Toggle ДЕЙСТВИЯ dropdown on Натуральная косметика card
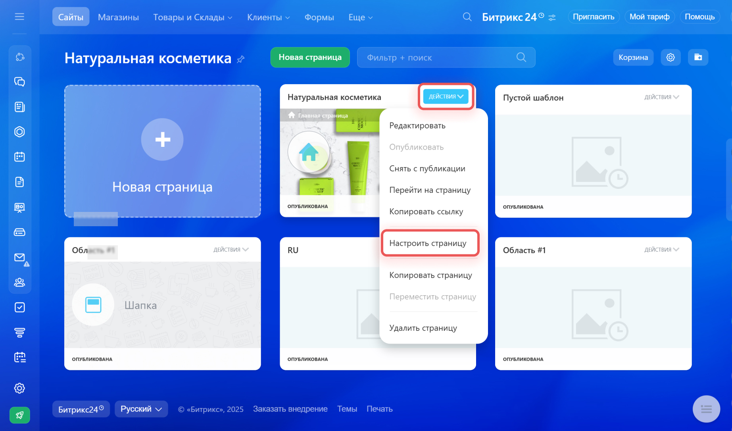732x431 pixels. [446, 96]
